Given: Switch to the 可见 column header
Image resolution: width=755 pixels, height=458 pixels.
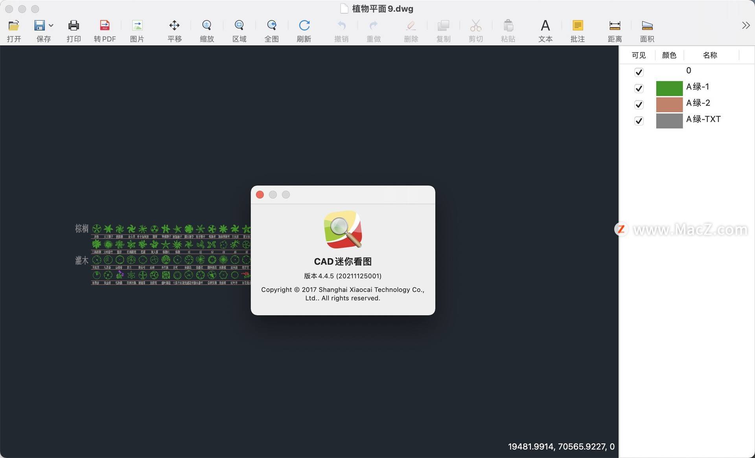Looking at the screenshot, I should (638, 55).
